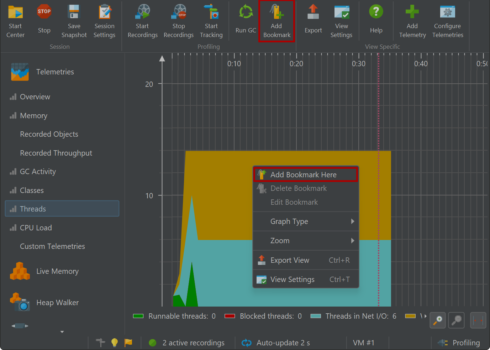Open the CPU Load telemetry view

(x=36, y=228)
